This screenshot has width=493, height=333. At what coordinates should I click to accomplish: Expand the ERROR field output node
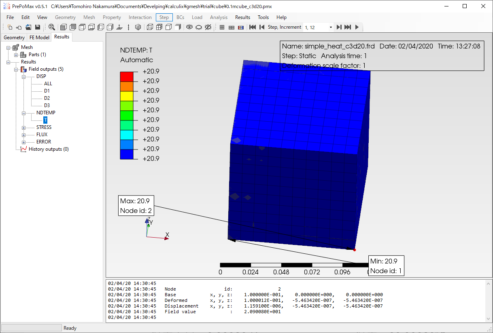point(24,142)
